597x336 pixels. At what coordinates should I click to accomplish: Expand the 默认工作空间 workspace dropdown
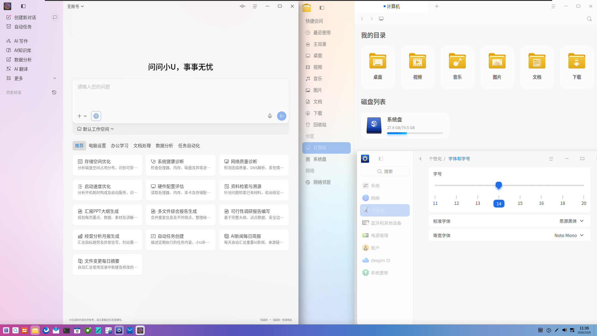click(95, 129)
